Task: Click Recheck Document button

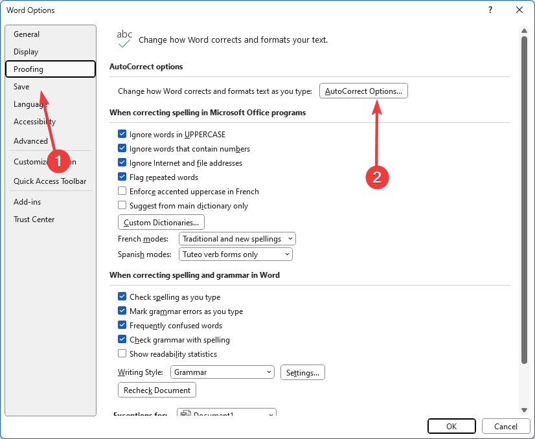Action: (157, 390)
